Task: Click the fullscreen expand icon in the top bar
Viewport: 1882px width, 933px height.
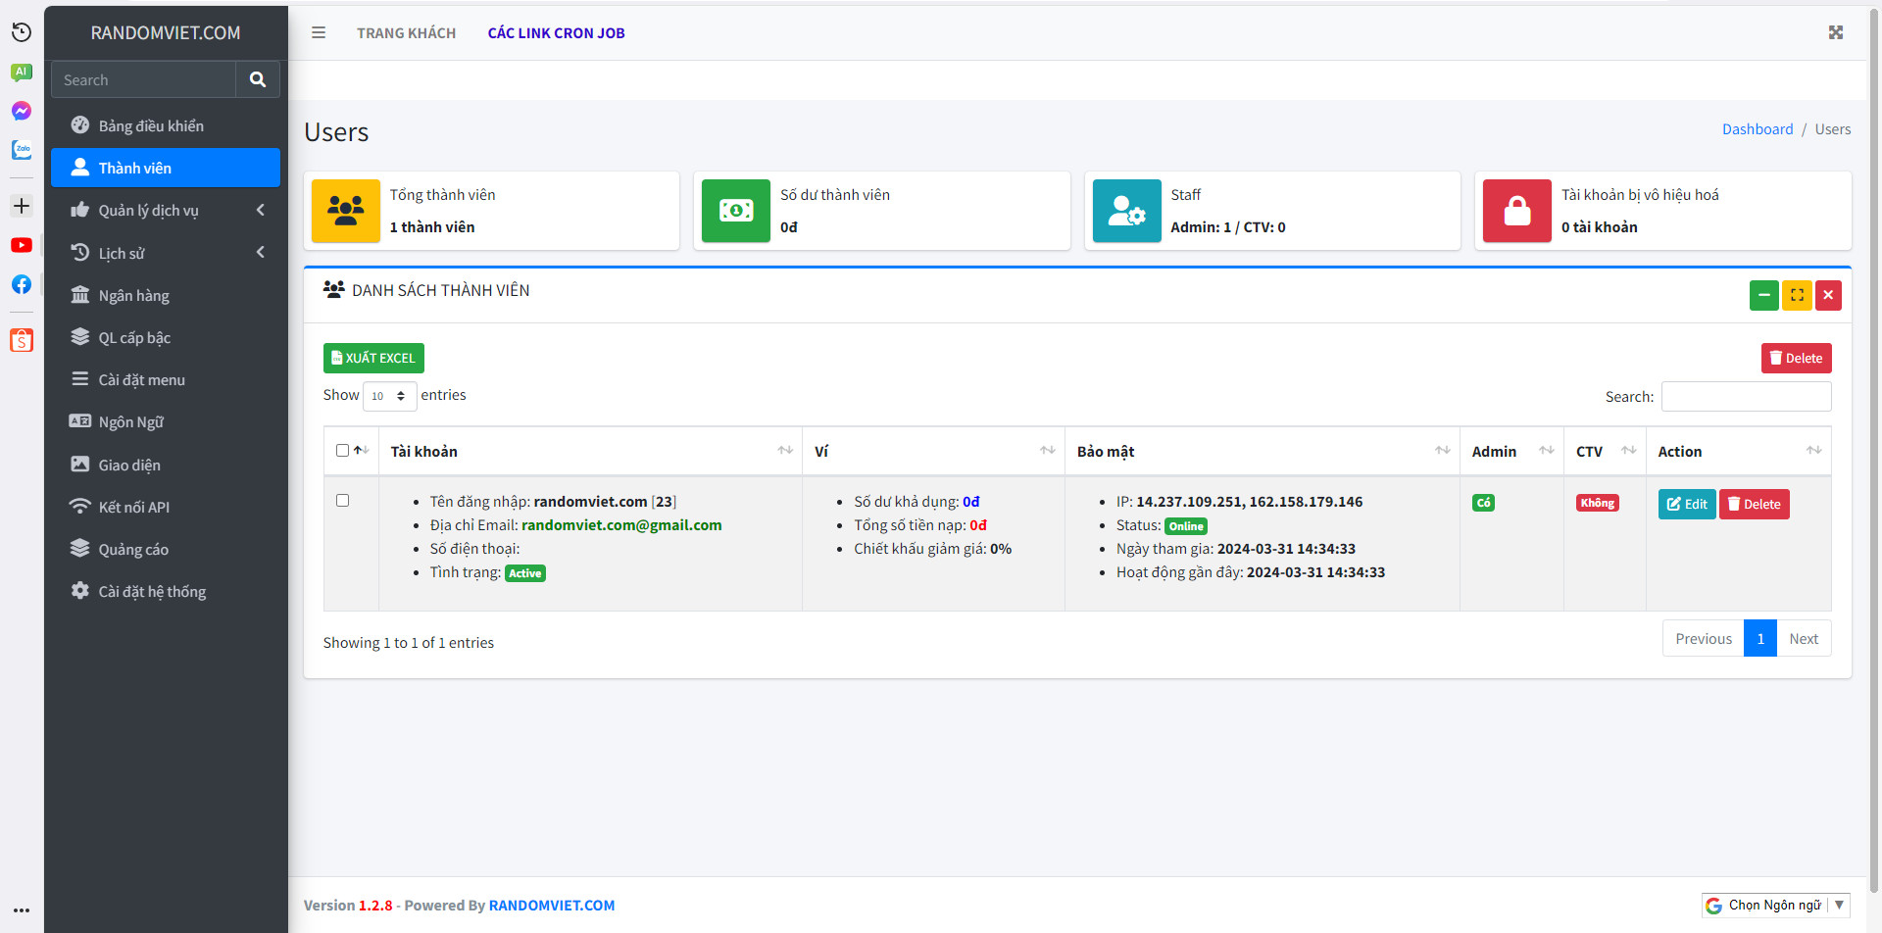Action: coord(1836,32)
